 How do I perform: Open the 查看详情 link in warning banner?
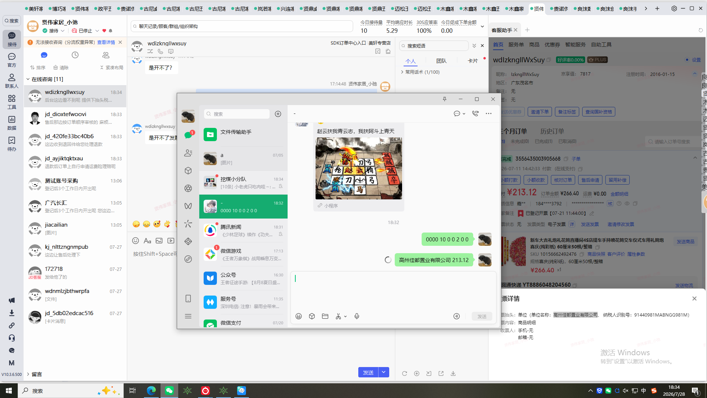pos(106,42)
